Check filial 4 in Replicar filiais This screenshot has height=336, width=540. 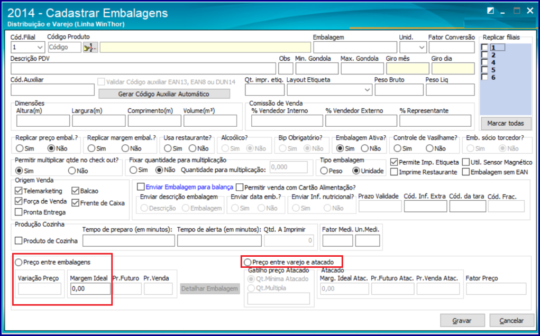[484, 62]
